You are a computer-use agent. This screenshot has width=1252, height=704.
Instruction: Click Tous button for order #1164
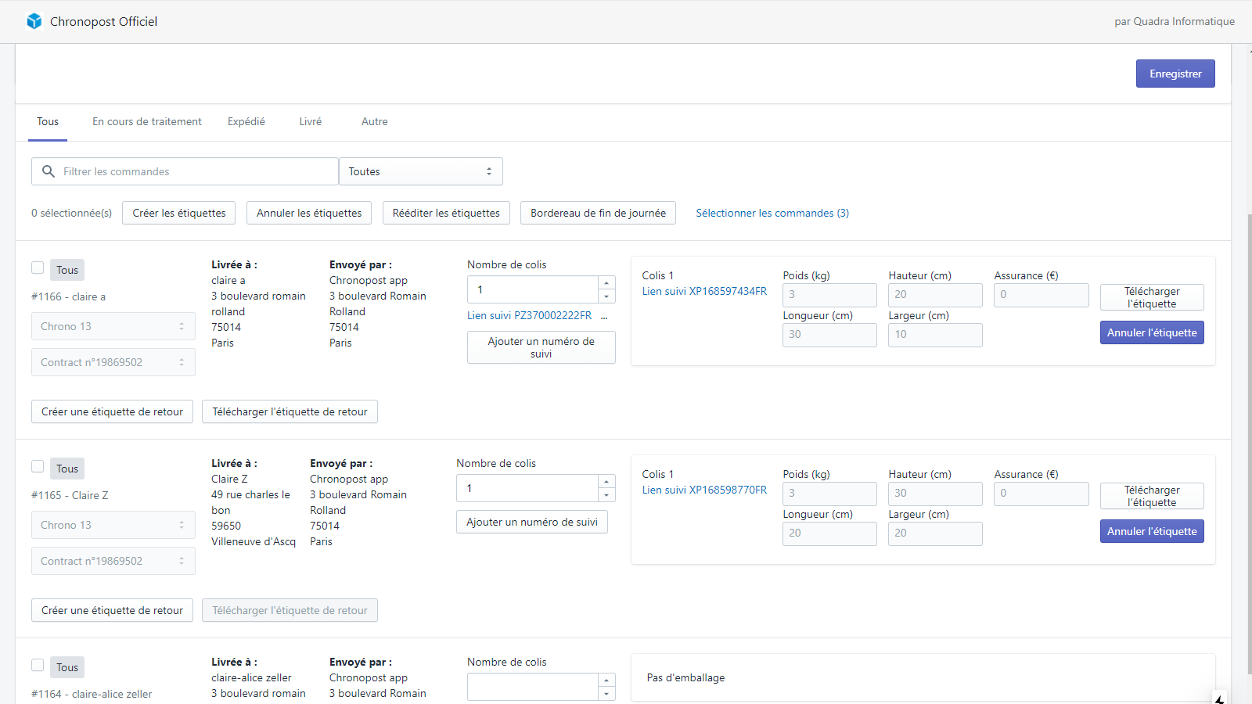click(x=67, y=667)
